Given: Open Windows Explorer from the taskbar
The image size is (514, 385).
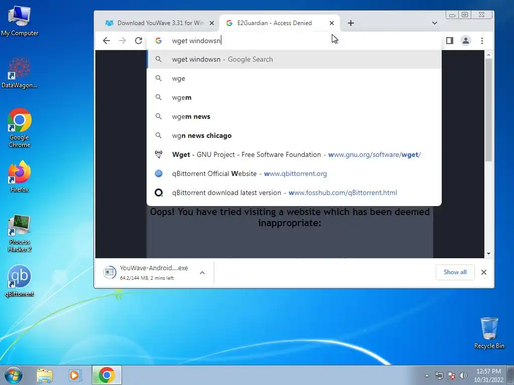Looking at the screenshot, I should [x=45, y=375].
